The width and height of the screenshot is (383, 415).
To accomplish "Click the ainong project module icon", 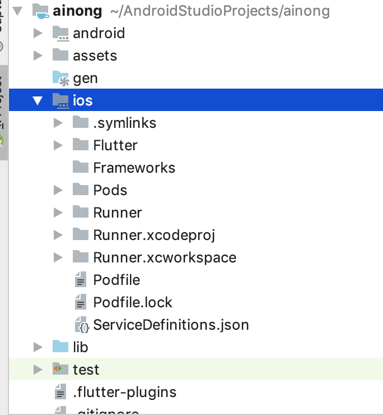I will [x=41, y=11].
